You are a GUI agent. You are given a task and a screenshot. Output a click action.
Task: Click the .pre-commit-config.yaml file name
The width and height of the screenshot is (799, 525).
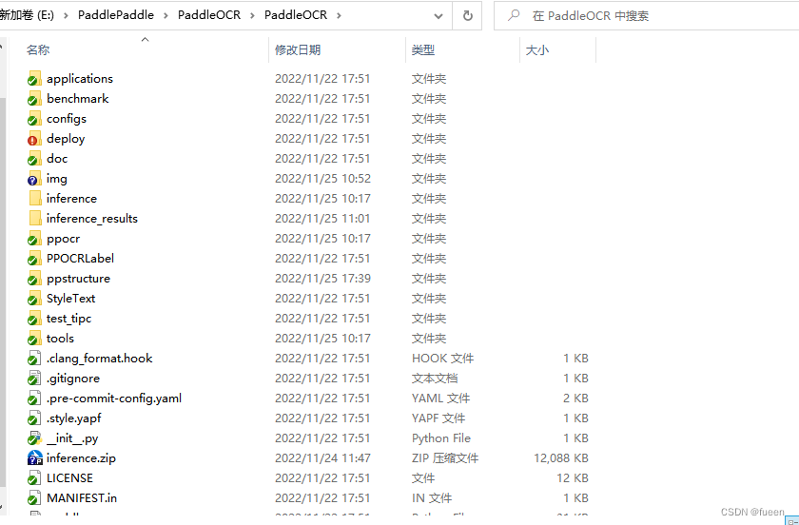point(114,399)
